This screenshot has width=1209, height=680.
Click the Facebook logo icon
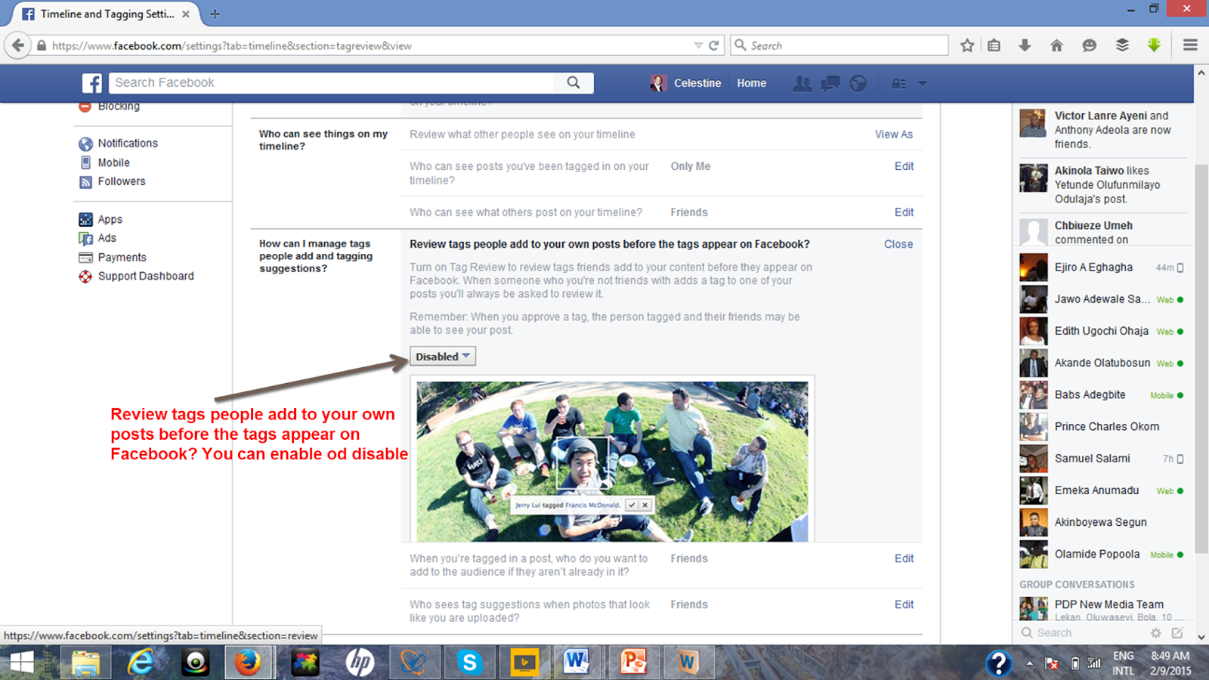pyautogui.click(x=92, y=83)
